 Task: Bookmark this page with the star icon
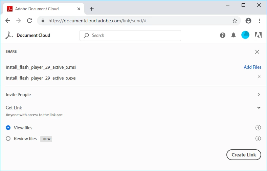(235, 21)
